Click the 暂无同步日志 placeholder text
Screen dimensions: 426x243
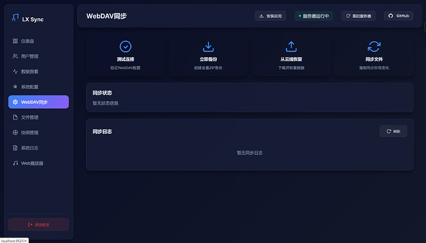(249, 153)
